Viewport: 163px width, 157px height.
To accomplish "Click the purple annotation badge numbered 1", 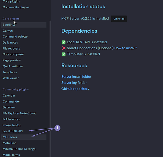I will click(57, 128).
